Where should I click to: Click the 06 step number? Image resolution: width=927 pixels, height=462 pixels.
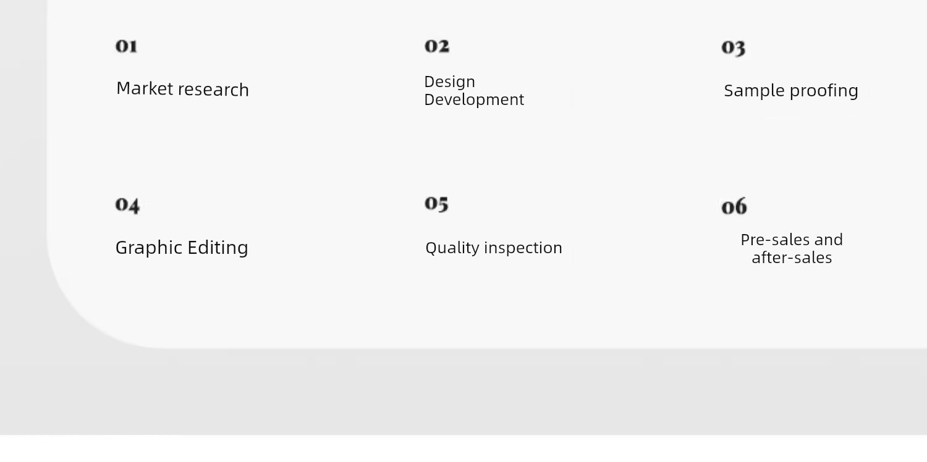point(734,206)
